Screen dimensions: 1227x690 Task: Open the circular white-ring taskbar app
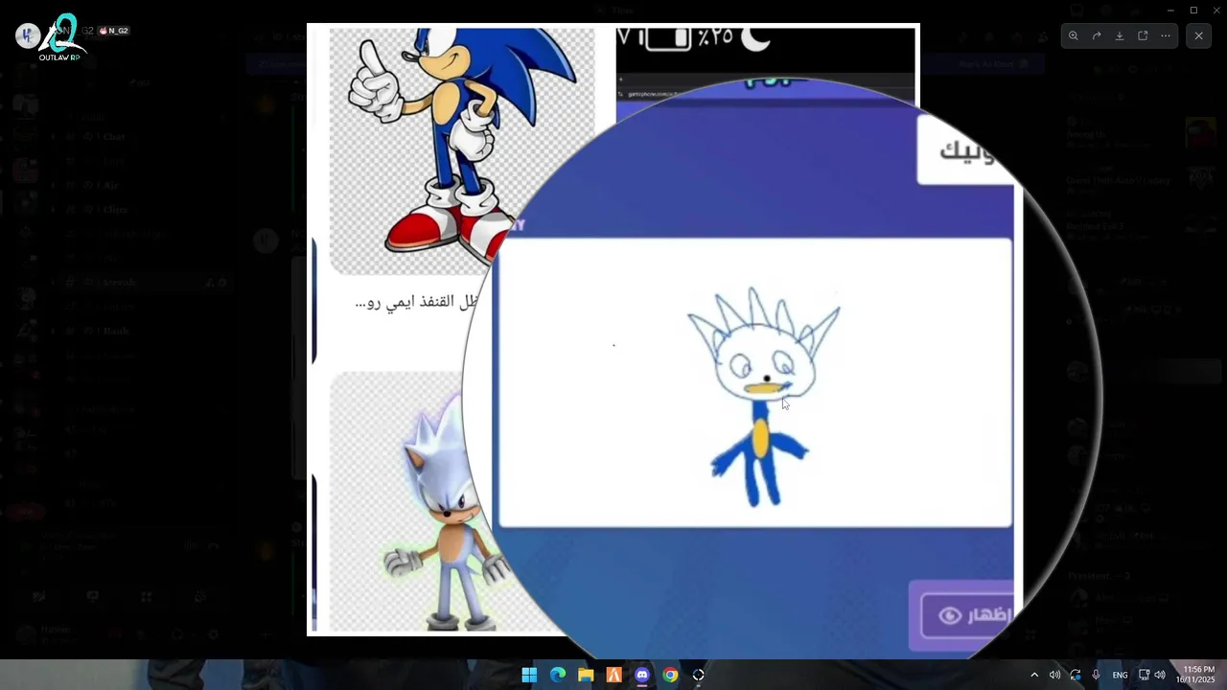(x=699, y=675)
